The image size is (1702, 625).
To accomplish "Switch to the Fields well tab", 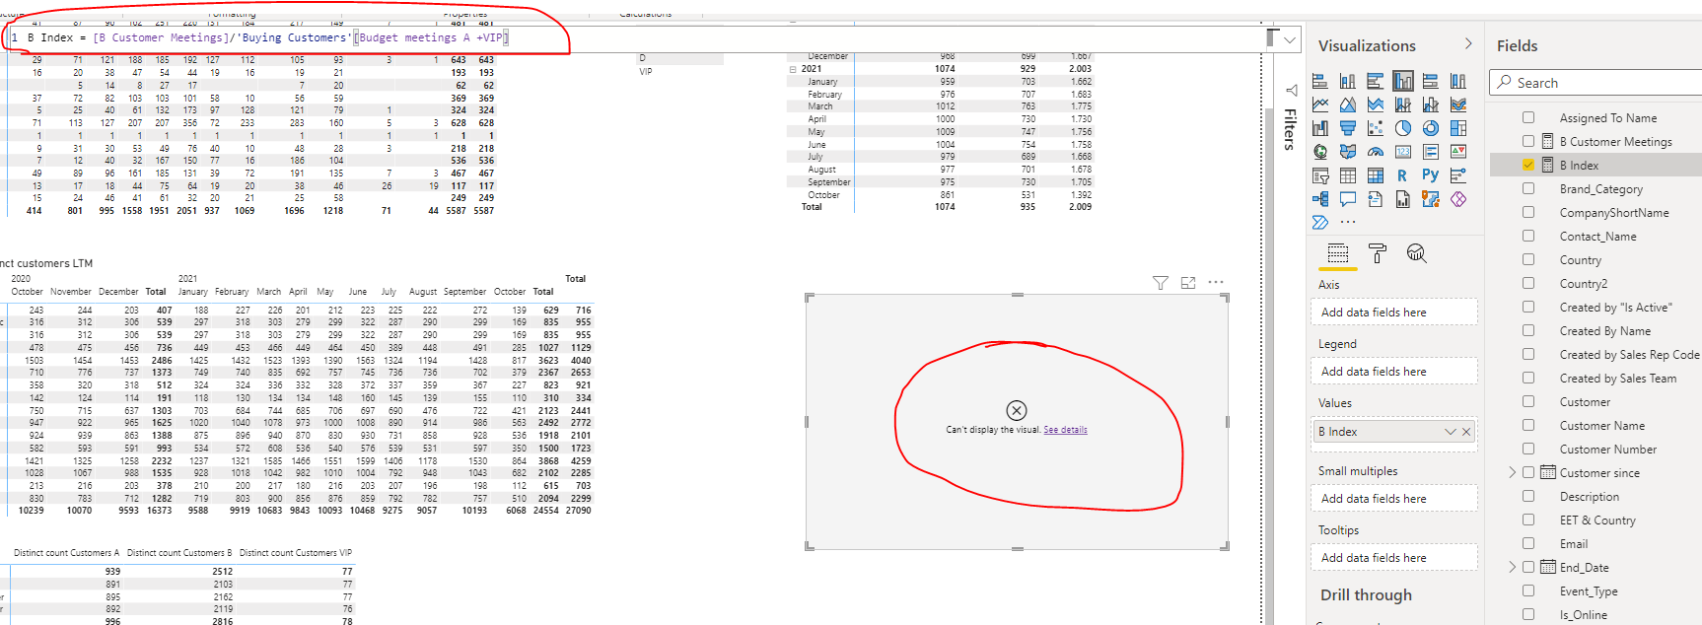I will pyautogui.click(x=1338, y=253).
